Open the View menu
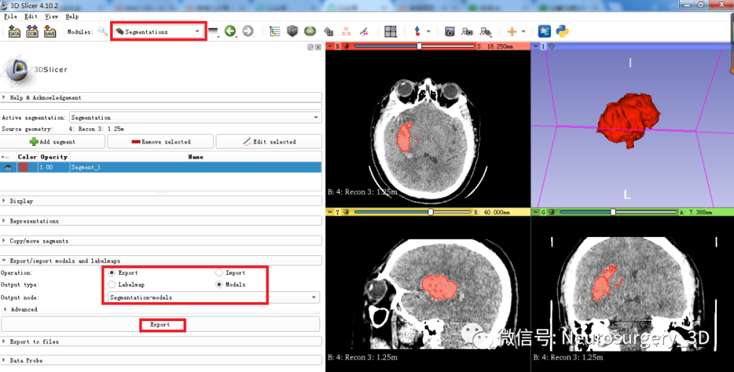734x372 pixels. pyautogui.click(x=52, y=16)
